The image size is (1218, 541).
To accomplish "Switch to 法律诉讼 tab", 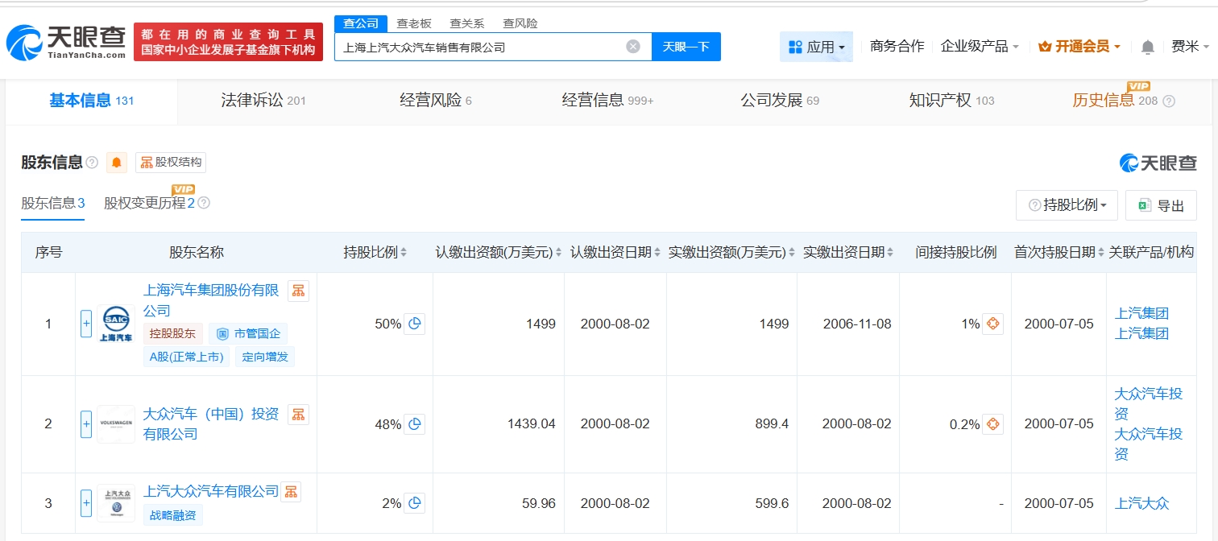I will [x=263, y=101].
